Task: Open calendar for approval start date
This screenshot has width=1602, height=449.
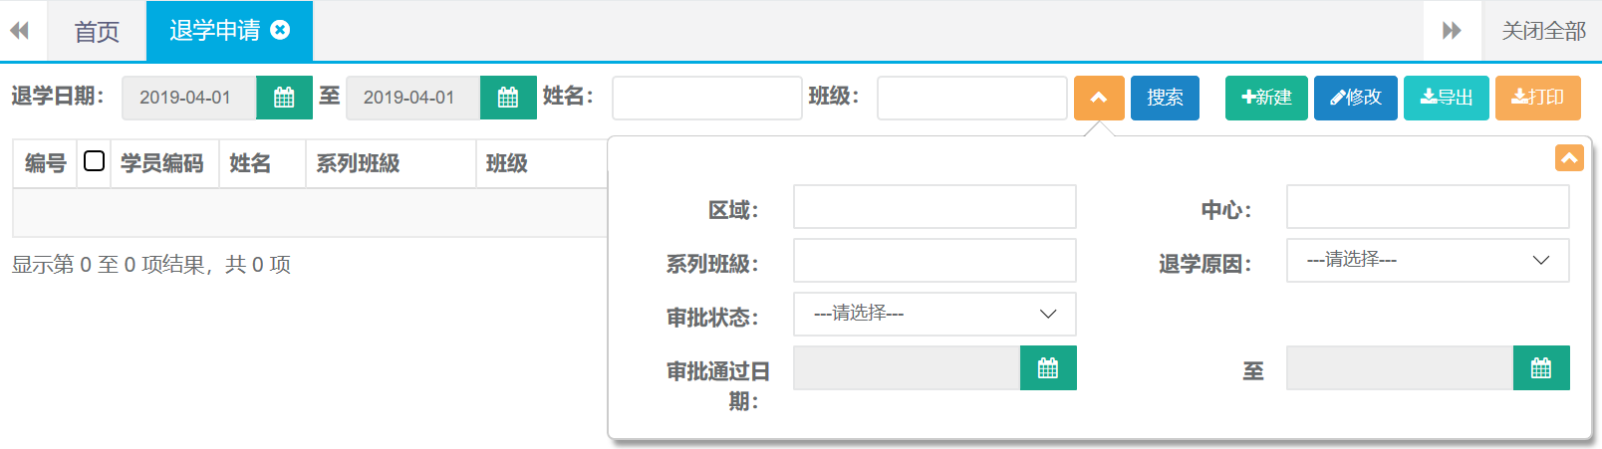Action: (x=1048, y=368)
